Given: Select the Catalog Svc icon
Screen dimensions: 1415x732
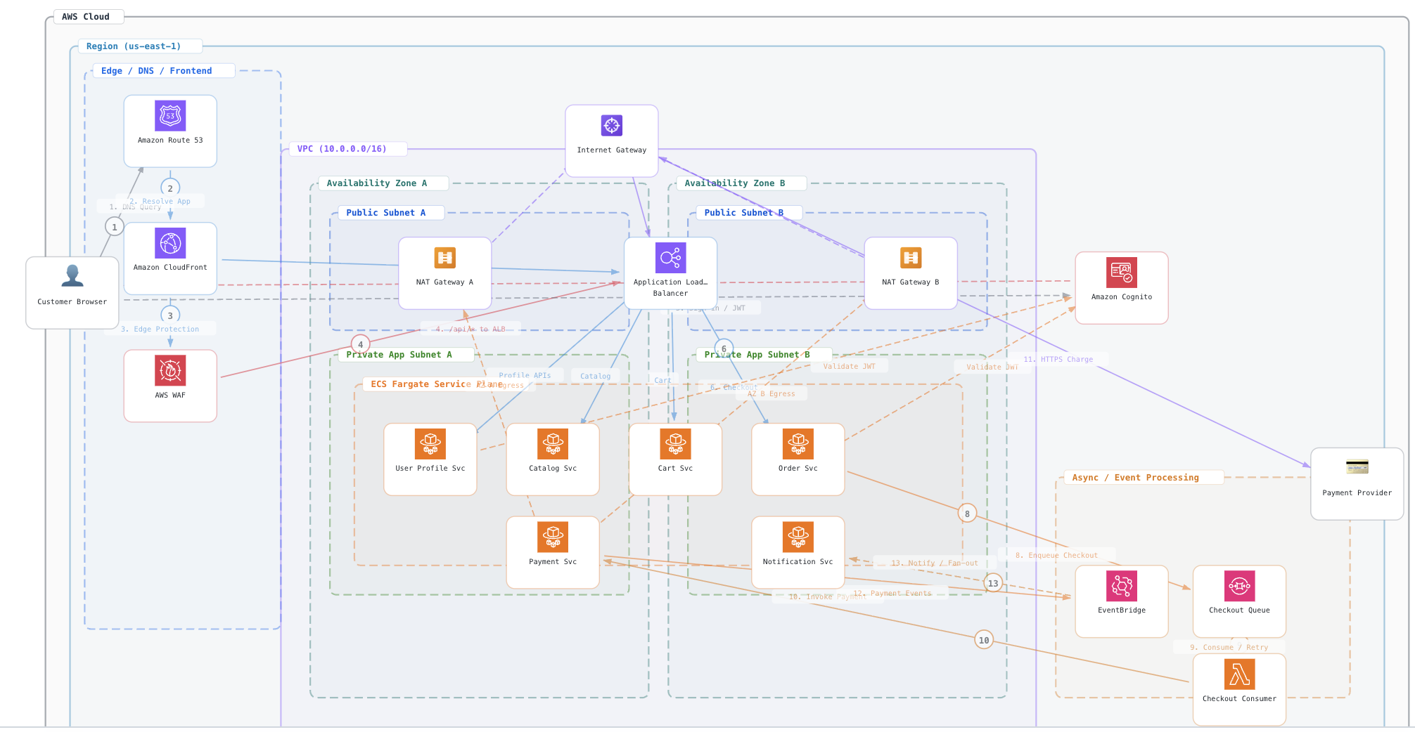Looking at the screenshot, I should click(553, 444).
